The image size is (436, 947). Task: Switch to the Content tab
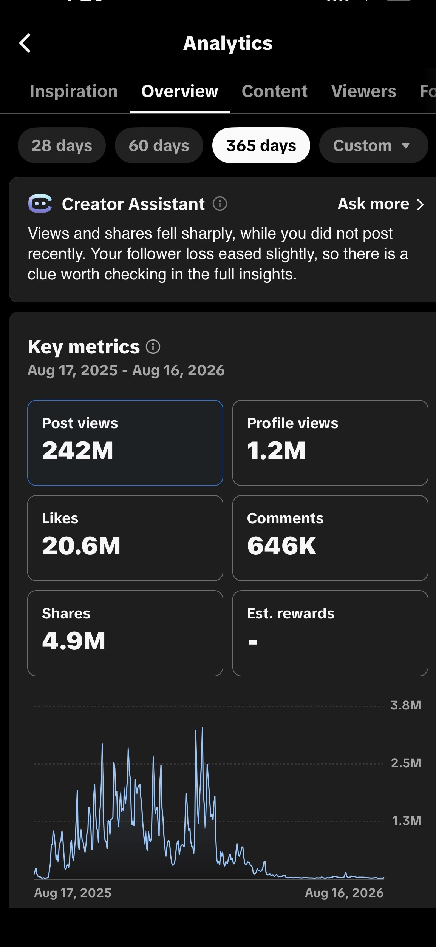[x=275, y=91]
